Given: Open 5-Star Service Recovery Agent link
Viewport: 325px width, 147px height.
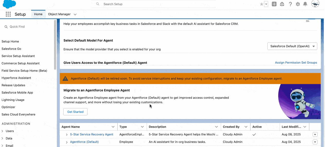Looking at the screenshot, I should 92,134.
